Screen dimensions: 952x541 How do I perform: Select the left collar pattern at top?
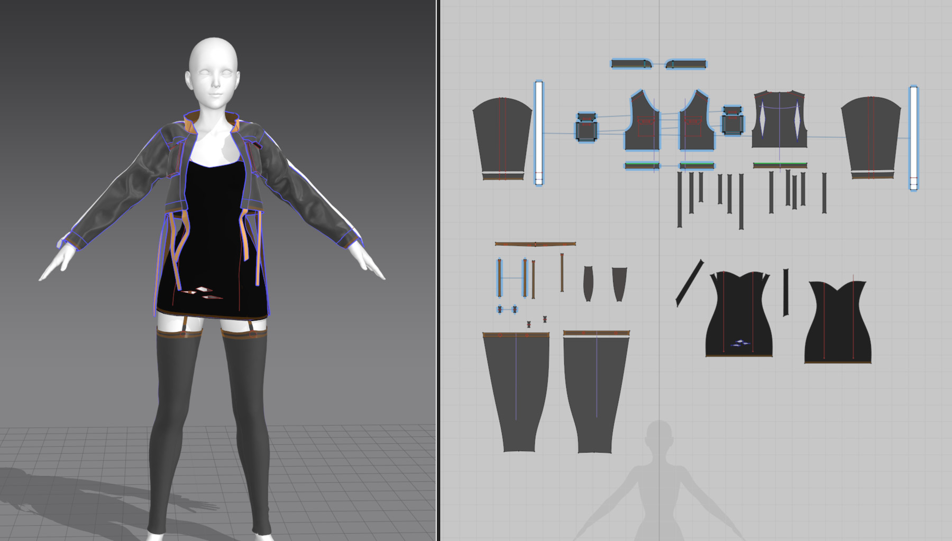[x=629, y=63]
